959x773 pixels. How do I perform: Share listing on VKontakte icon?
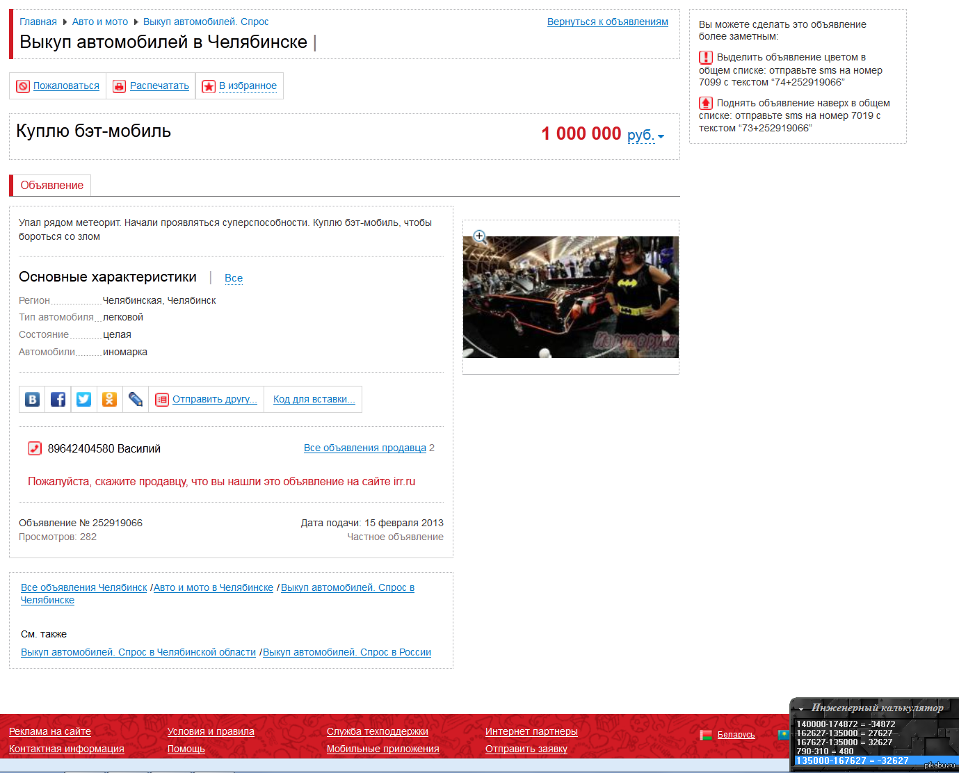pos(32,399)
